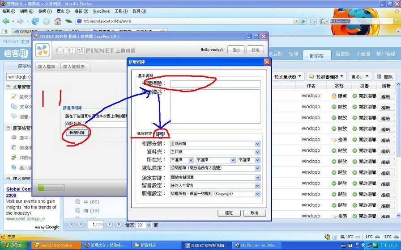Viewport: 401px width, 250px height.
Task: Switch to the 留言版 tab
Action: (x=343, y=54)
